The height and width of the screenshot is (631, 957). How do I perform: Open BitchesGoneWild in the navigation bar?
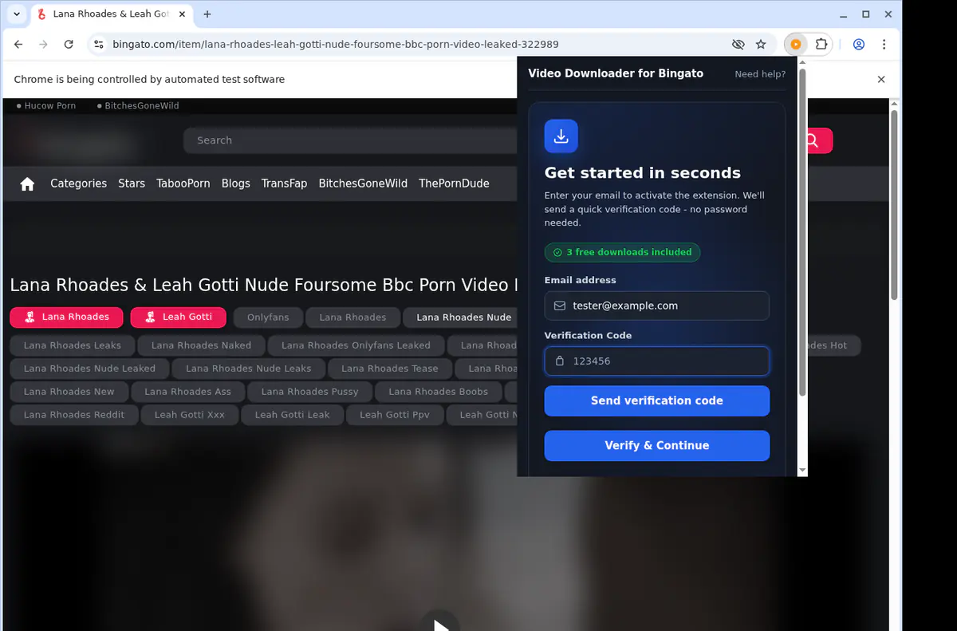pos(363,183)
